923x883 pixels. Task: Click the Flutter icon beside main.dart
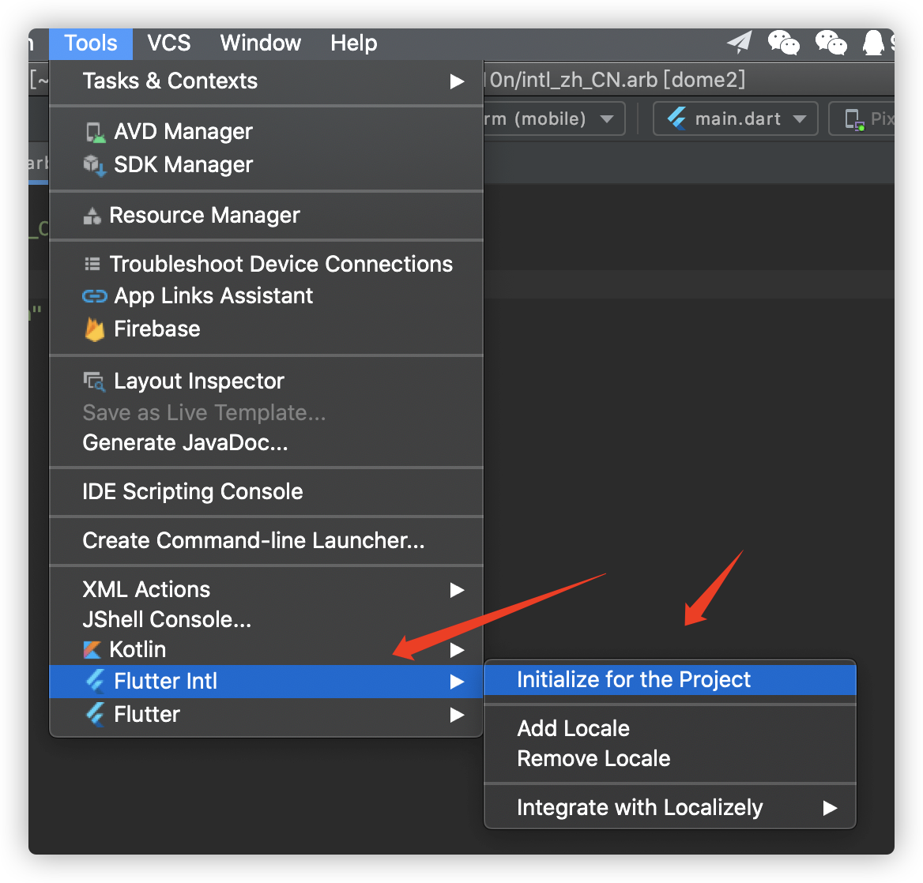[676, 118]
